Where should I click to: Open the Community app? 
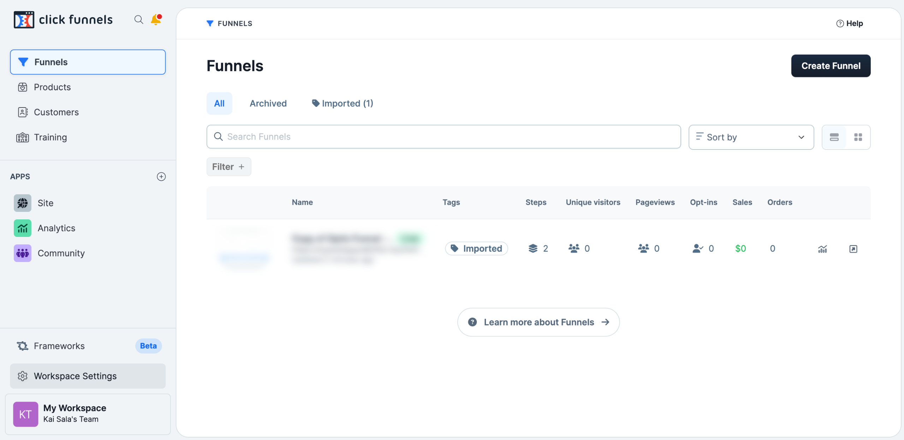tap(61, 253)
